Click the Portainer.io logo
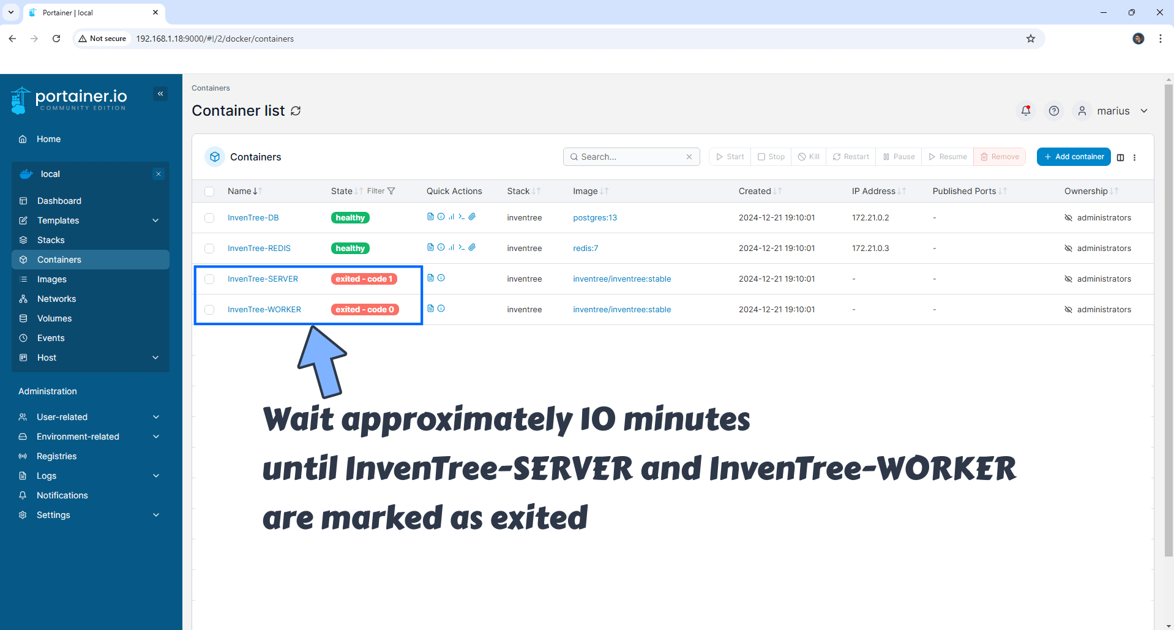This screenshot has height=630, width=1174. coord(69,100)
